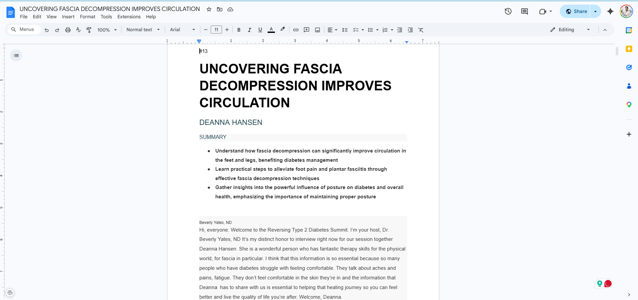This screenshot has width=638, height=300.
Task: Toggle italic formatting
Action: 249,30
